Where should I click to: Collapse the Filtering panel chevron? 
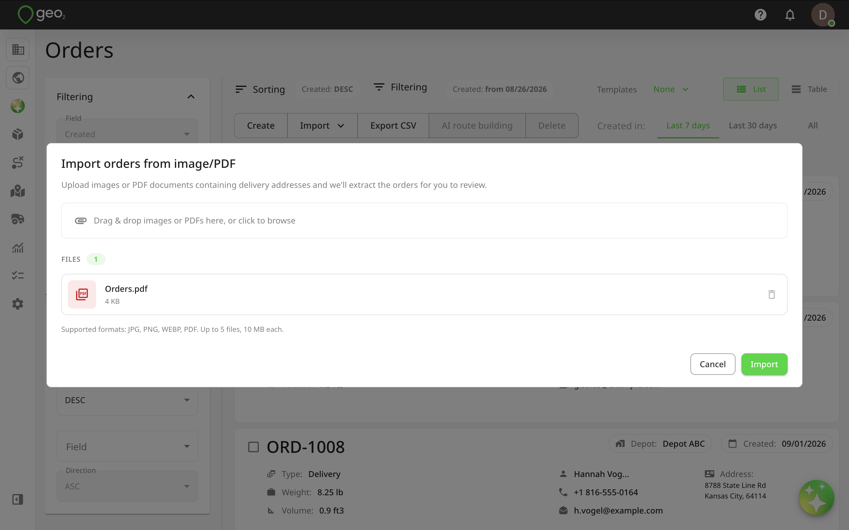coord(191,97)
